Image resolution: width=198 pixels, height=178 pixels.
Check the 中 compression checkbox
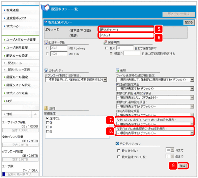[47, 127]
